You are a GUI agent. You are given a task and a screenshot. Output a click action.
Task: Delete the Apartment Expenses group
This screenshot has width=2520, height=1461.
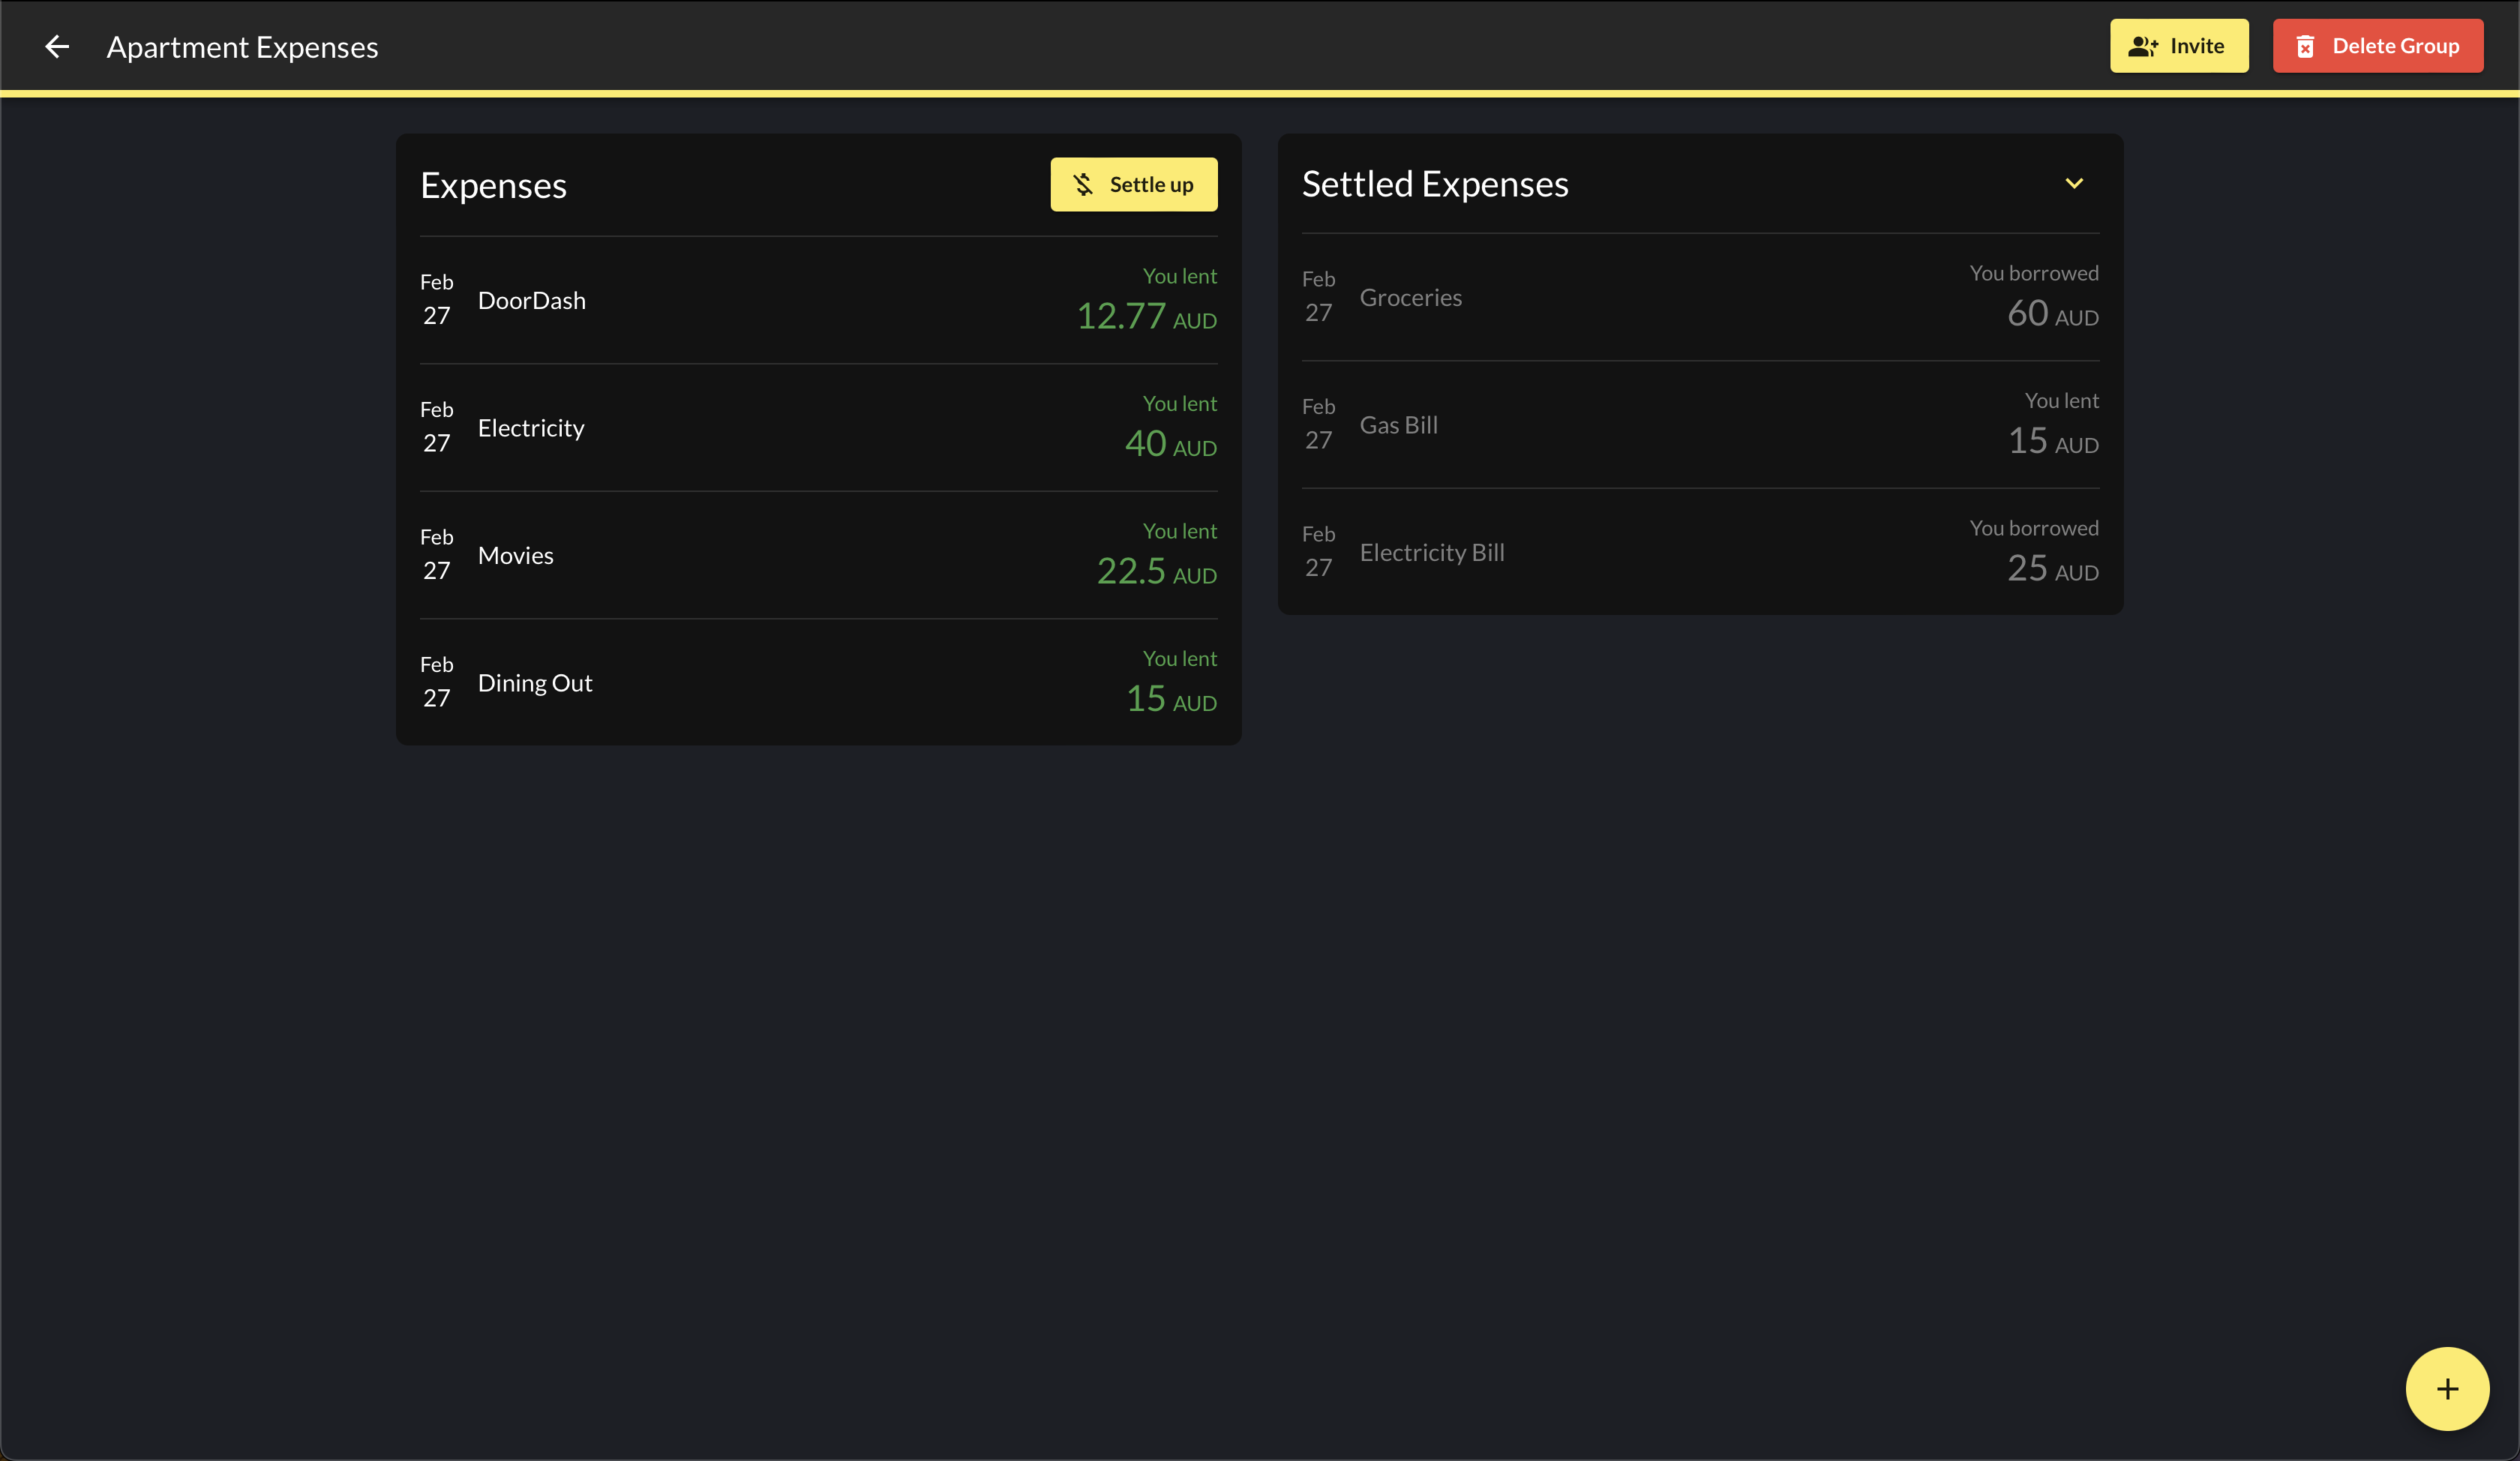[2377, 46]
